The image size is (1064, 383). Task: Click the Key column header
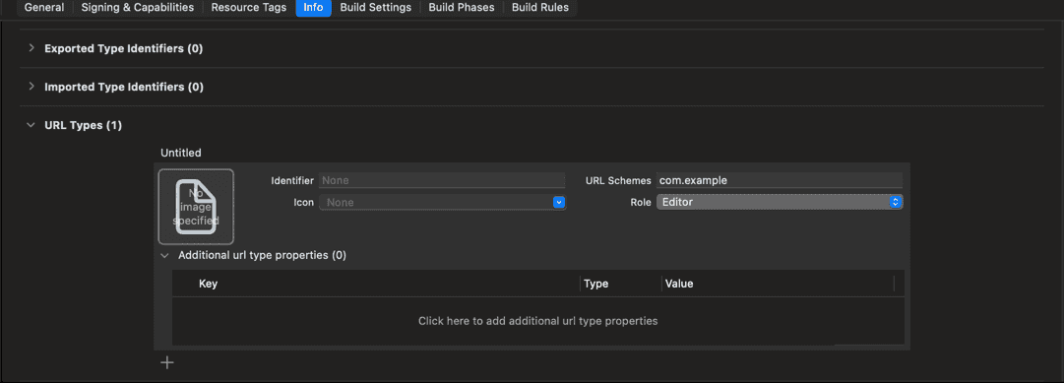pos(208,284)
